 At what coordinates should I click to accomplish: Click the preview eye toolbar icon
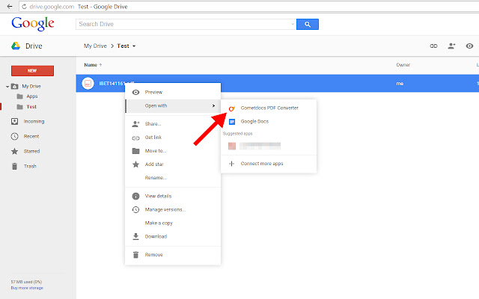pyautogui.click(x=469, y=46)
